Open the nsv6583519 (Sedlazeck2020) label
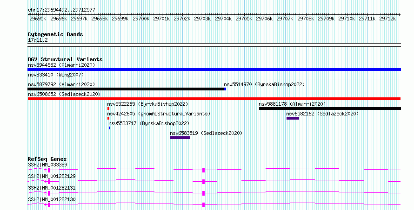414x210 pixels. pos(206,133)
